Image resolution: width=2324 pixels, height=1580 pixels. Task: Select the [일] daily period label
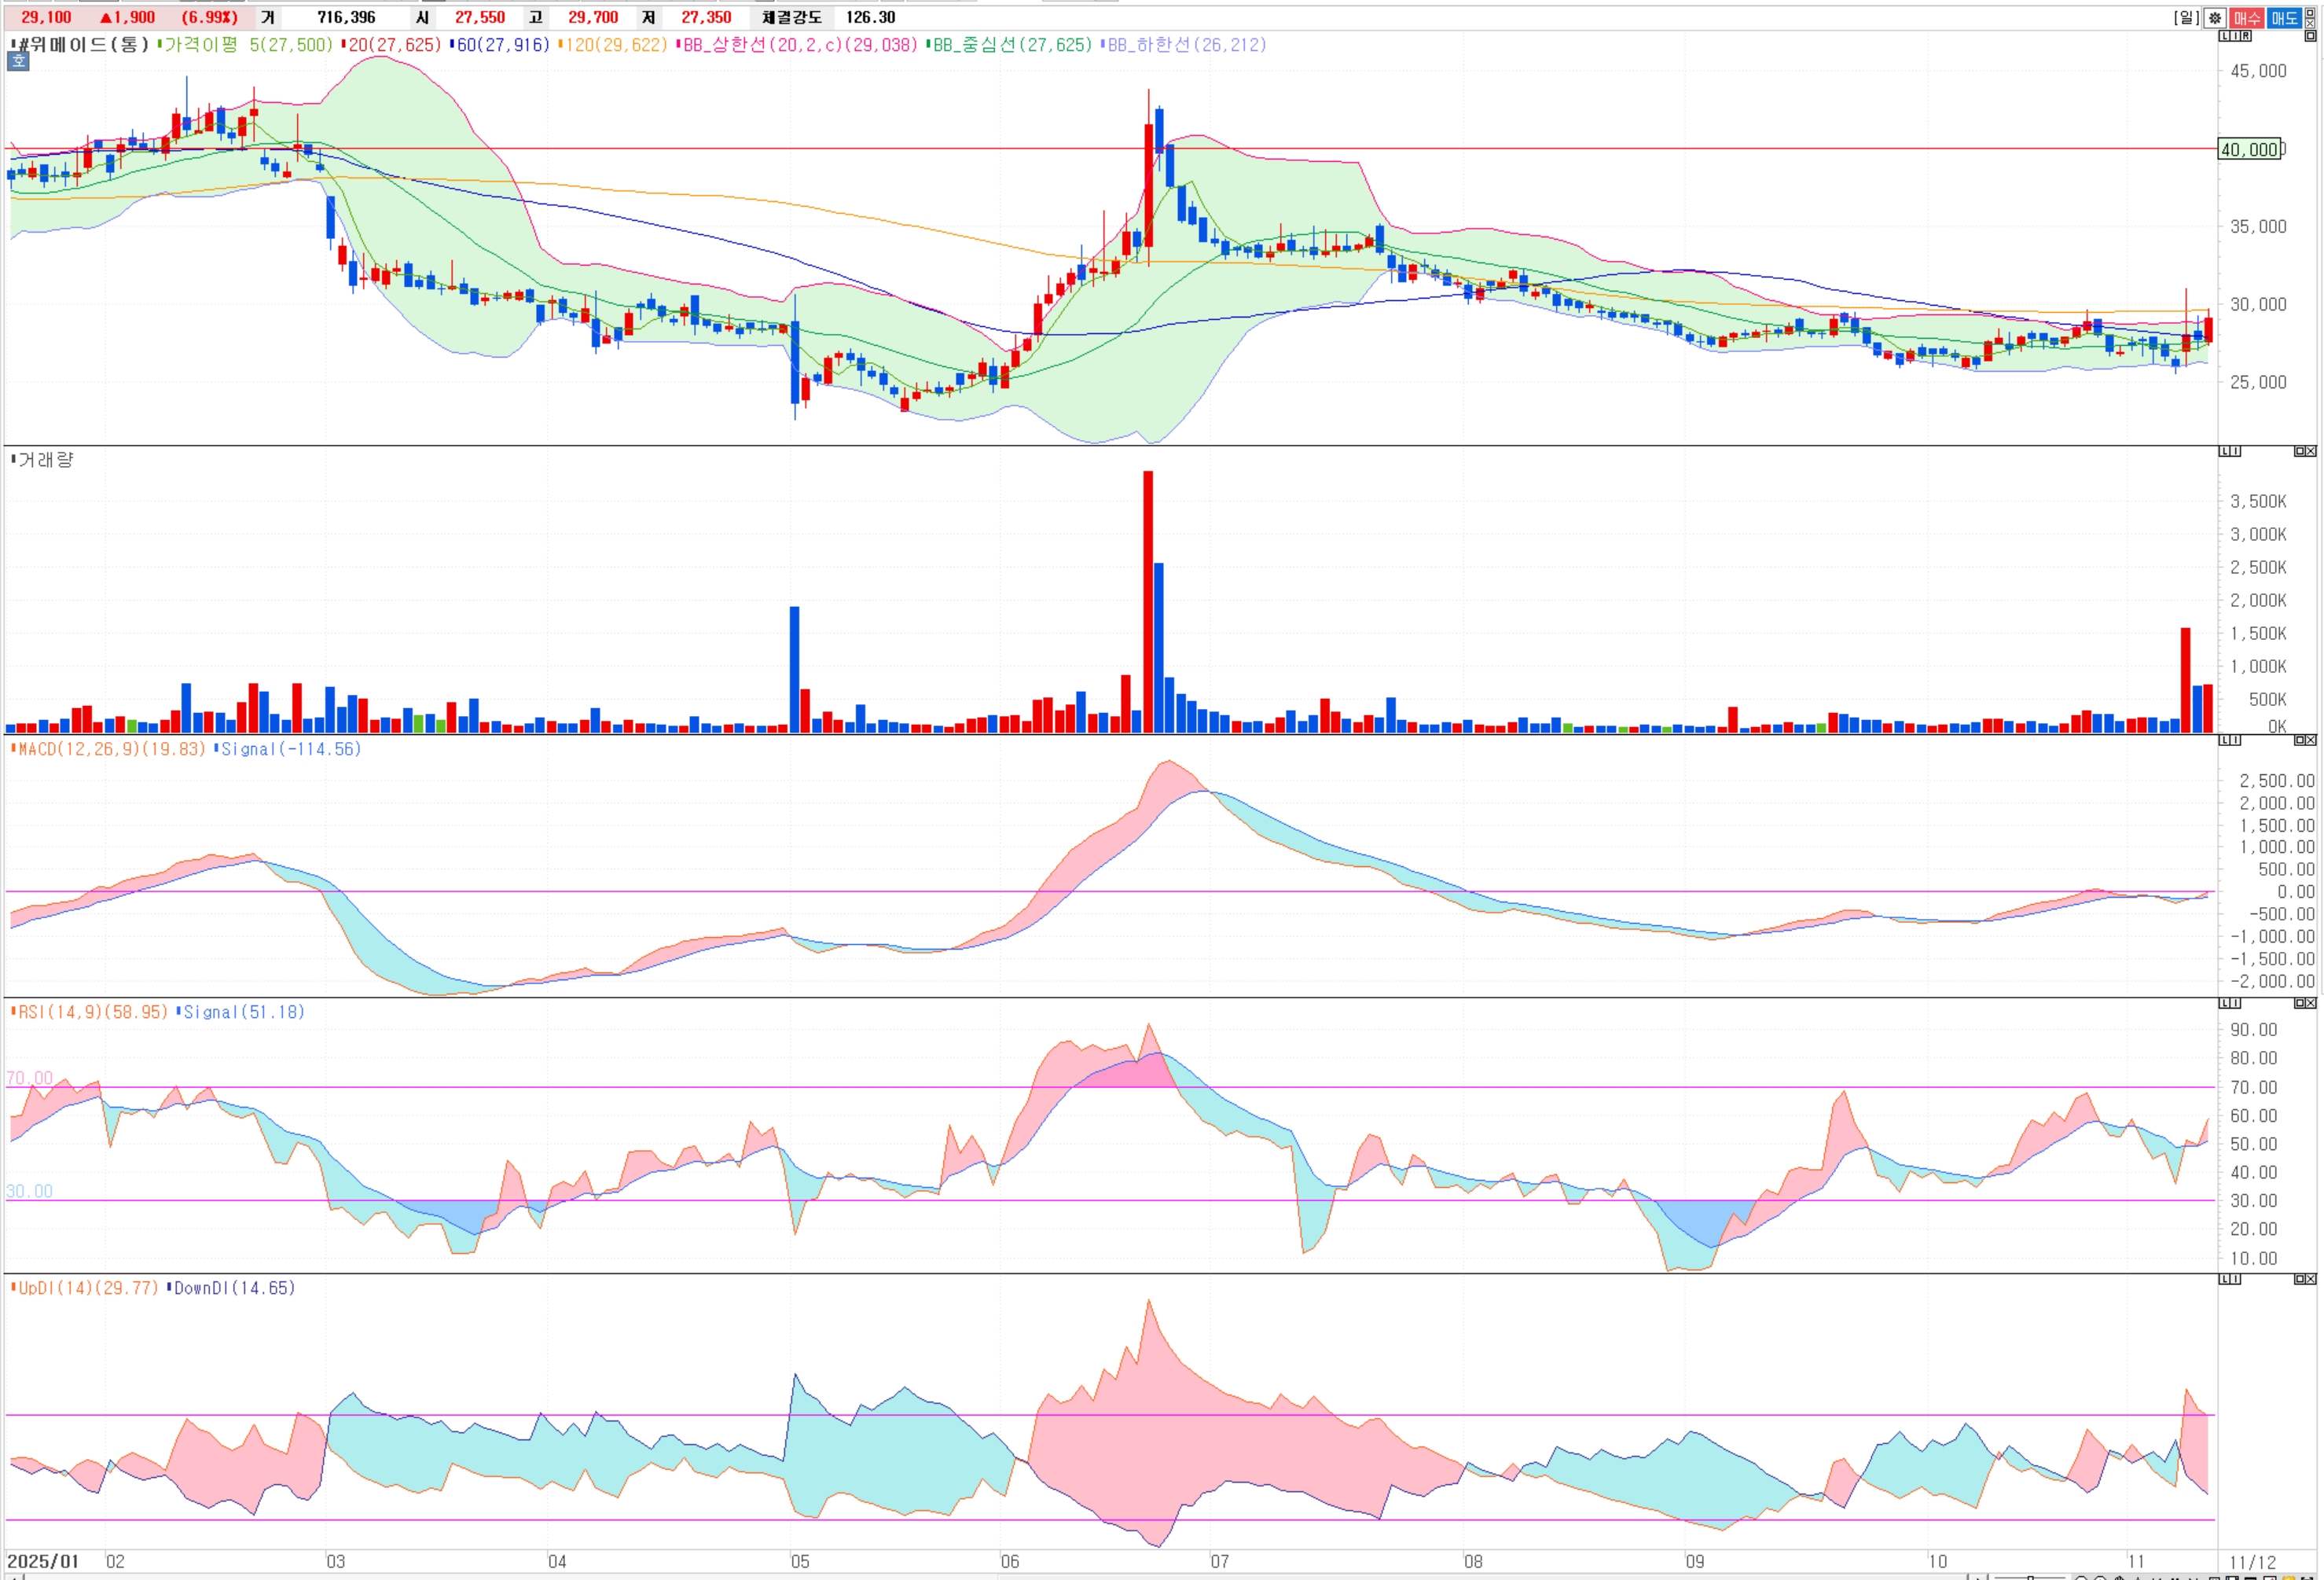point(2187,18)
